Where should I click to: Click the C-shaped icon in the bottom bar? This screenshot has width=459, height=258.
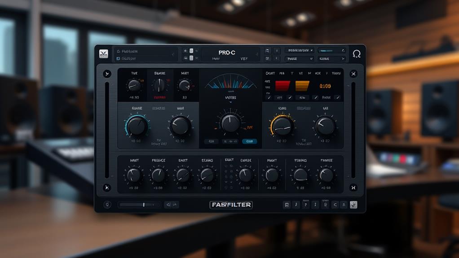click(x=335, y=205)
